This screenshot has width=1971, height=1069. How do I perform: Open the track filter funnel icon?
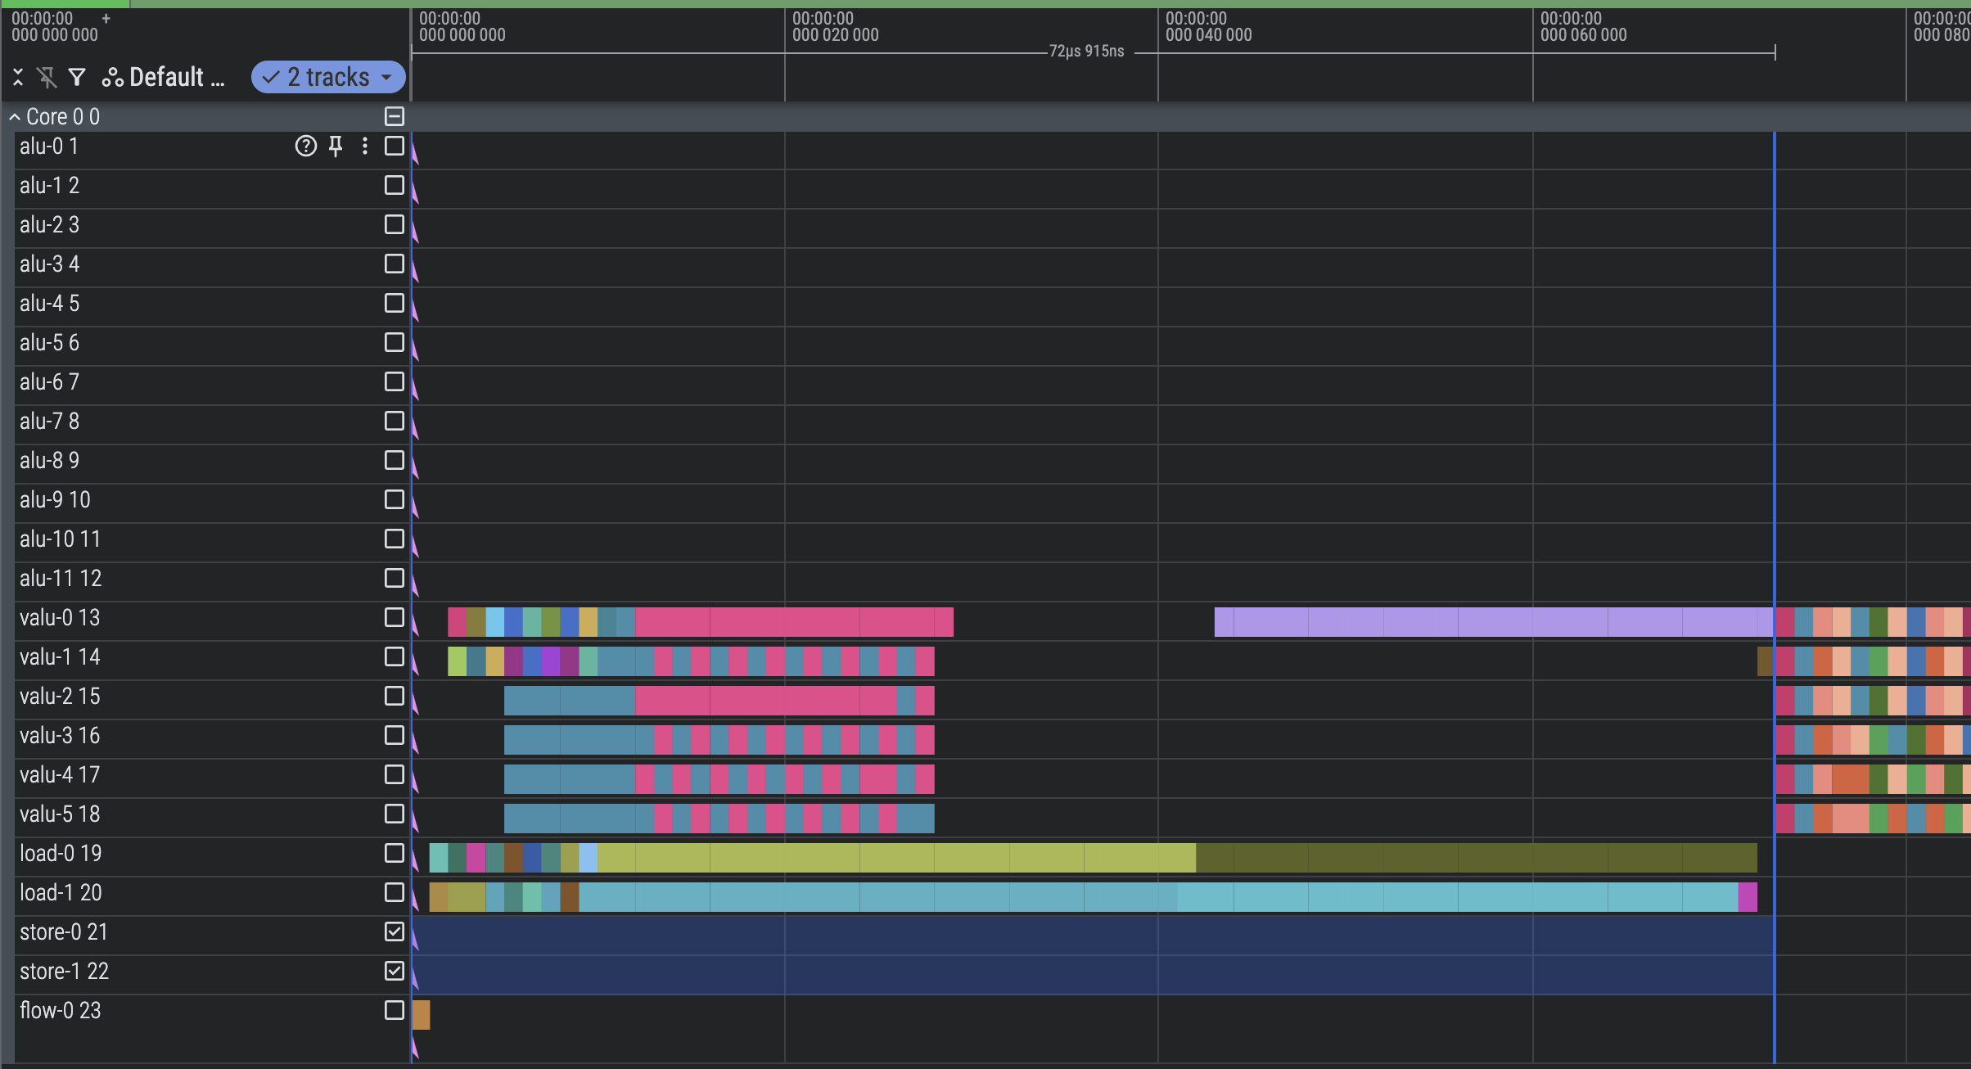point(77,77)
